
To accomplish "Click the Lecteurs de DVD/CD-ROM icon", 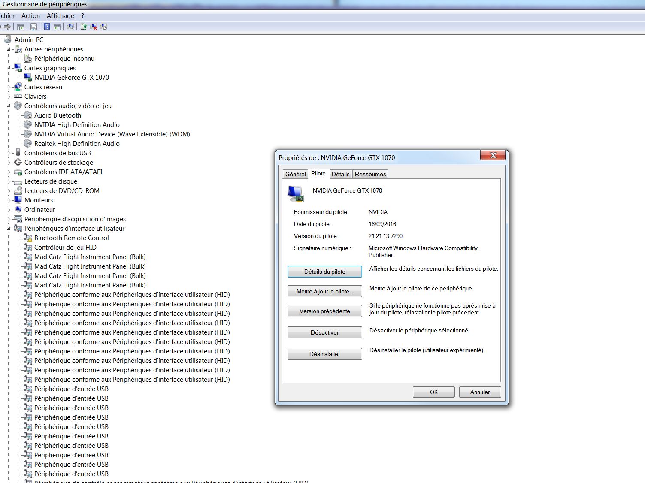I will (18, 190).
